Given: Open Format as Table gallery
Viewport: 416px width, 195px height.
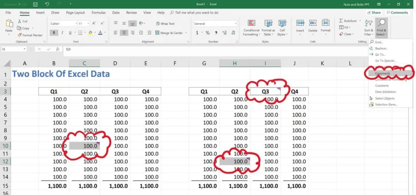Looking at the screenshot, I should coord(268,28).
